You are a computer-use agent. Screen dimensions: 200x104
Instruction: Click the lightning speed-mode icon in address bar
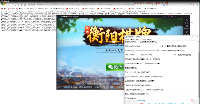[153, 5]
